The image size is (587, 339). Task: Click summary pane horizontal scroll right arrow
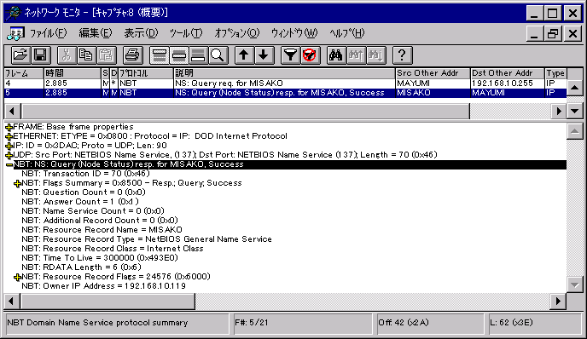coord(559,111)
